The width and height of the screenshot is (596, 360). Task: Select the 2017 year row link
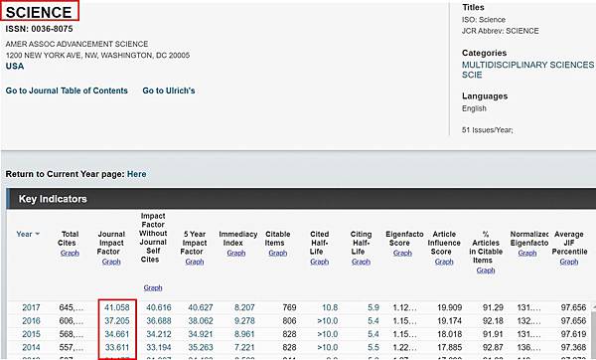[x=31, y=307]
